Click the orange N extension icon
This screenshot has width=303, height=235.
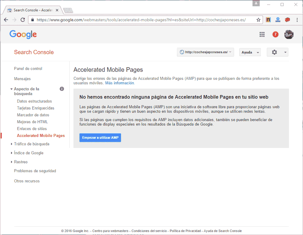click(x=268, y=20)
